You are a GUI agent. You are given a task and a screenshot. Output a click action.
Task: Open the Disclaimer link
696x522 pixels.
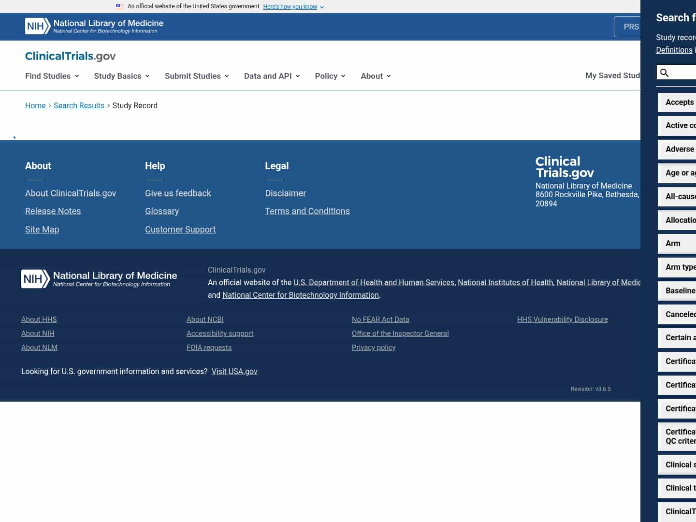tap(285, 193)
